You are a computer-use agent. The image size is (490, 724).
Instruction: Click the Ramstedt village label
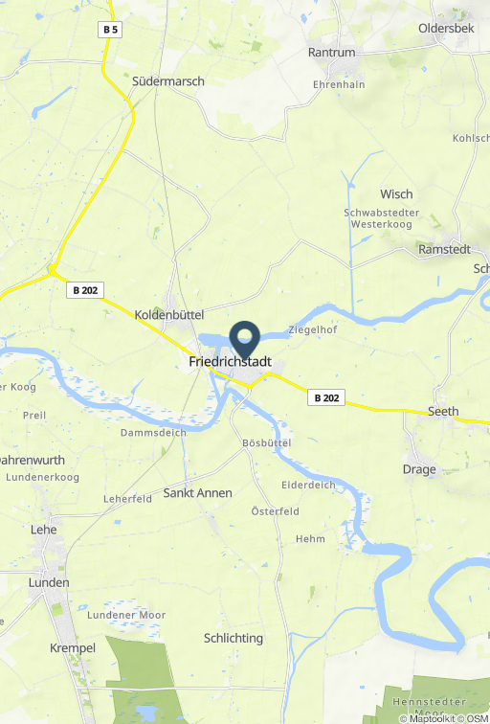coord(444,249)
